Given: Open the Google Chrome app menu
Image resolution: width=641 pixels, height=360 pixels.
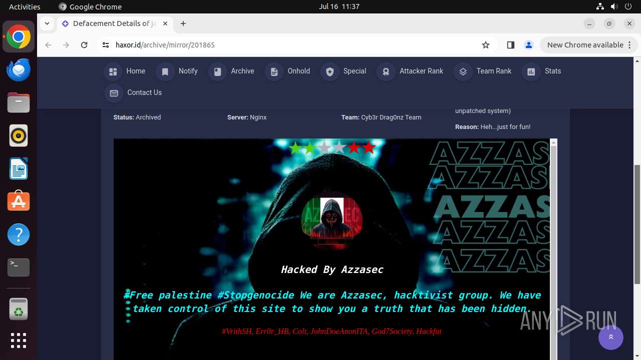Looking at the screenshot, I should 90,6.
